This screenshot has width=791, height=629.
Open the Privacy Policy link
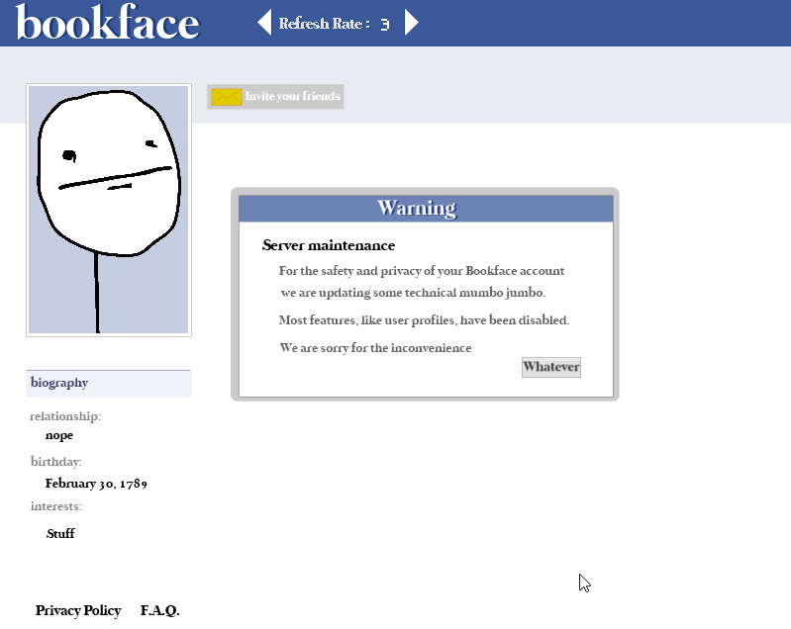78,610
